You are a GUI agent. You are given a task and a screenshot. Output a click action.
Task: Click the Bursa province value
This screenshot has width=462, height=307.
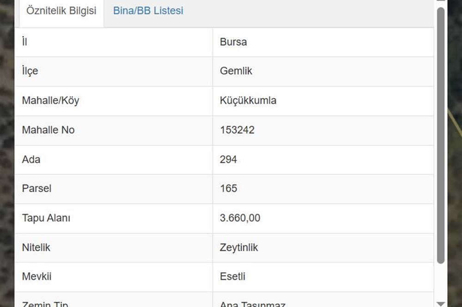click(233, 42)
